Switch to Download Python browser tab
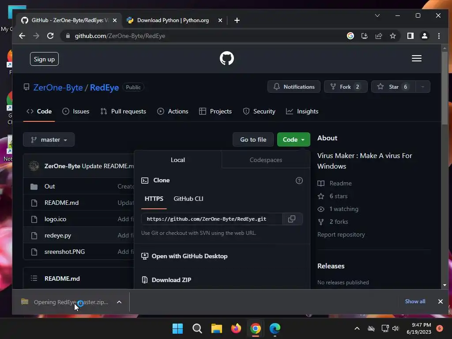452x339 pixels. tap(173, 20)
